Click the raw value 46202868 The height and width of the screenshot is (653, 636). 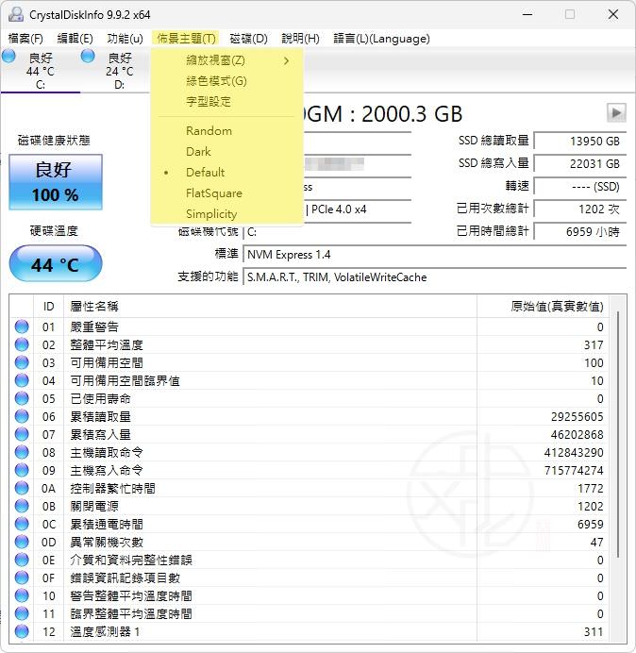pos(577,434)
